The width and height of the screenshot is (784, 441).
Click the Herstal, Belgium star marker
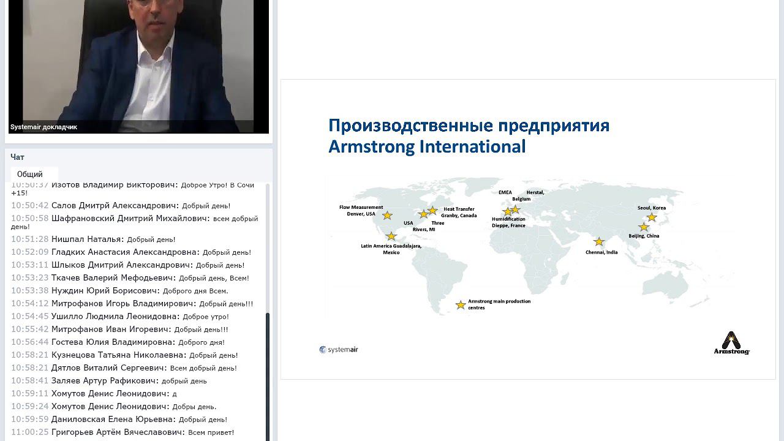515,209
